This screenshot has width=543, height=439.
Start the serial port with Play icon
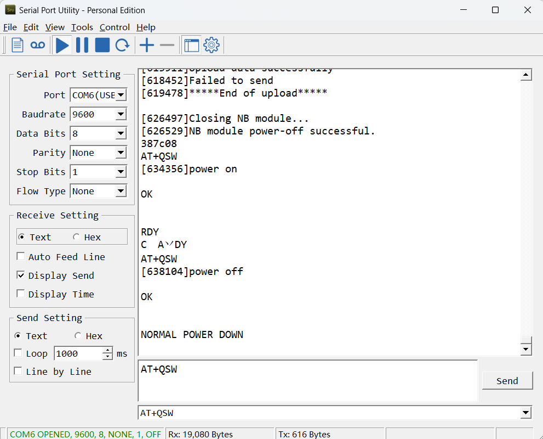click(62, 45)
